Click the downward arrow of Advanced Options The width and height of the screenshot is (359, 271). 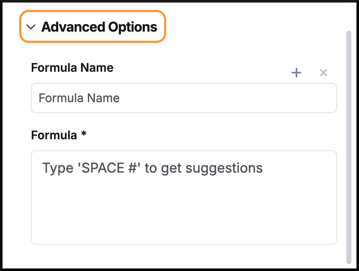[x=31, y=27]
